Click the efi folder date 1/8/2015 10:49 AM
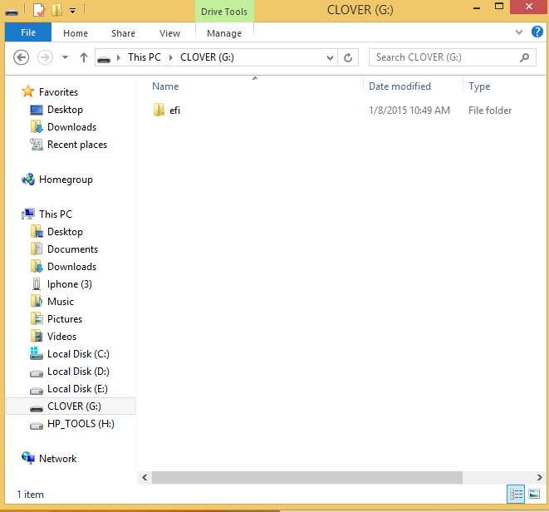This screenshot has width=549, height=512. 409,111
